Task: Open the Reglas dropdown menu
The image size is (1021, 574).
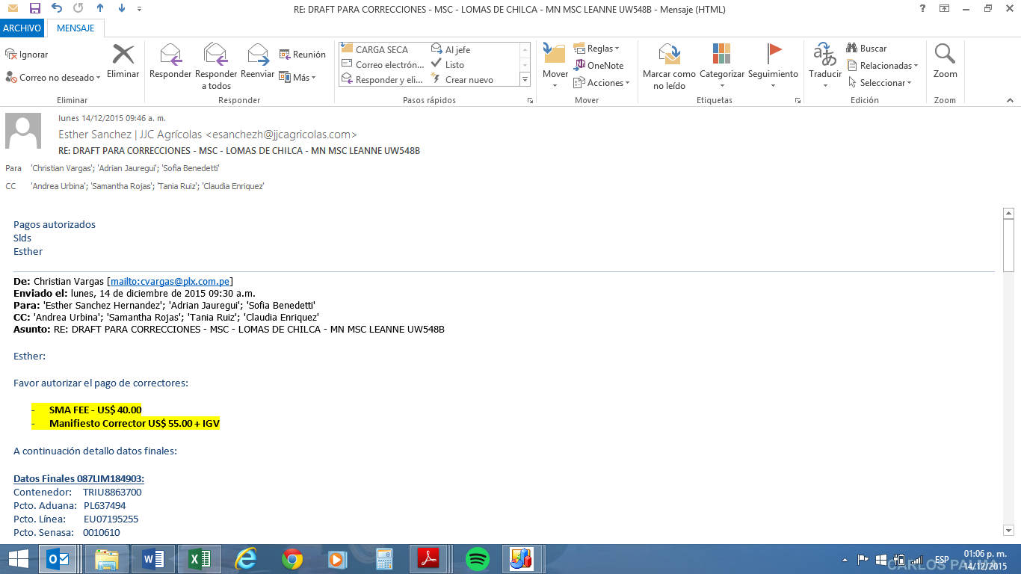Action: click(596, 49)
